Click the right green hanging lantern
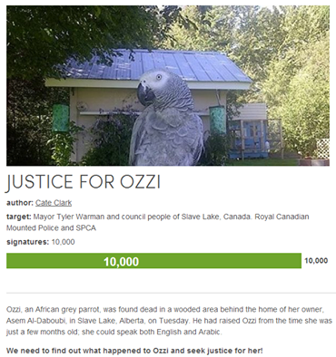 (218, 120)
